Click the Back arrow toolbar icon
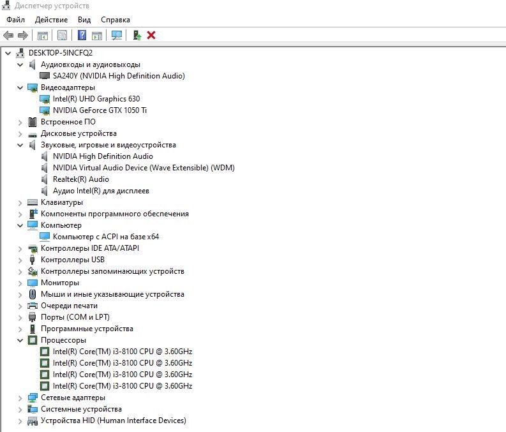506x432 pixels. 8,35
